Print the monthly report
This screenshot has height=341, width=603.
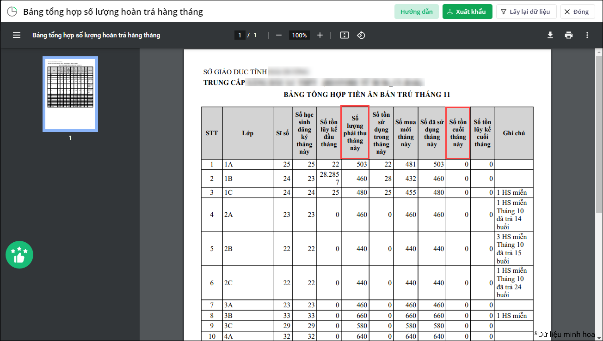(569, 35)
